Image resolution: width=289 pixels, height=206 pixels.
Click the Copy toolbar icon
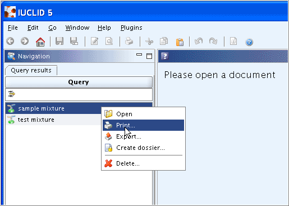point(164,41)
